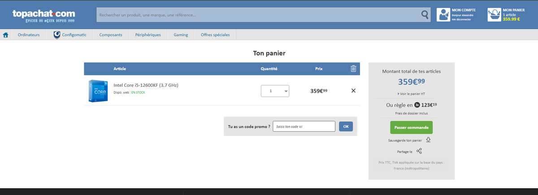The image size is (538, 195).
Task: Expand Voir le panier HT
Action: tap(411, 94)
